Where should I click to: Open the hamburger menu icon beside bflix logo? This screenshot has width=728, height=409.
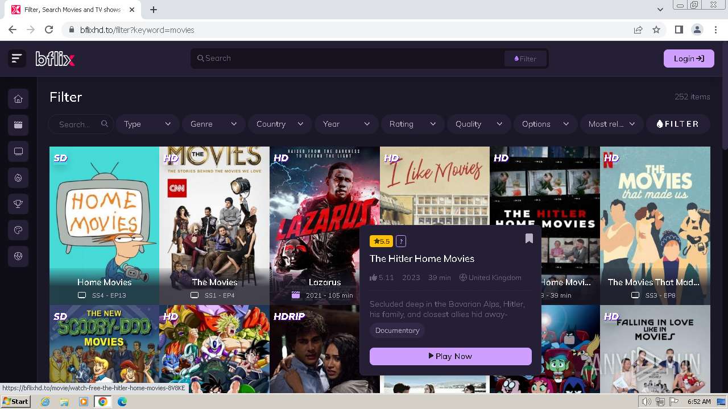point(17,58)
